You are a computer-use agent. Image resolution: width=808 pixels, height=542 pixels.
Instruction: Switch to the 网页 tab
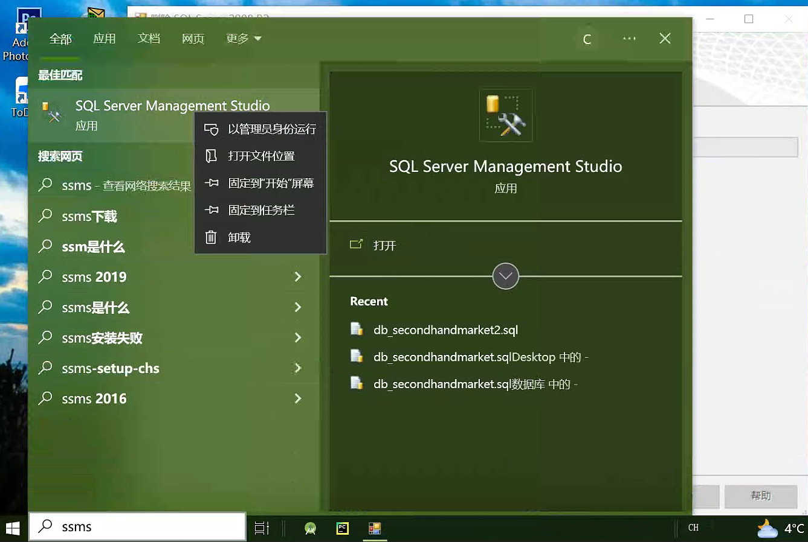(x=193, y=39)
